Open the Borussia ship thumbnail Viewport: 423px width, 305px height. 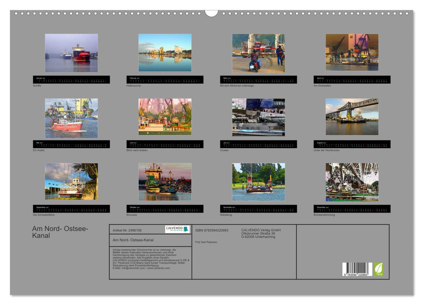click(x=165, y=182)
